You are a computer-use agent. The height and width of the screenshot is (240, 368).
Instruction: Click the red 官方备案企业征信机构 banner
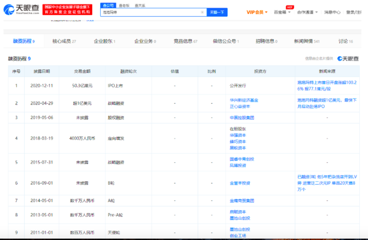(67, 10)
